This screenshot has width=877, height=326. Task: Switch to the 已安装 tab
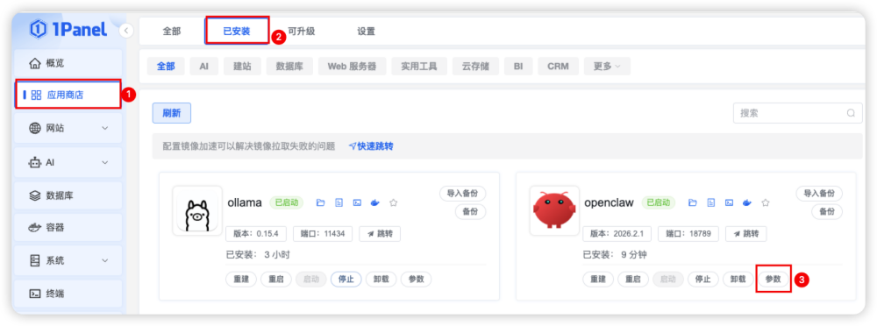coord(237,32)
